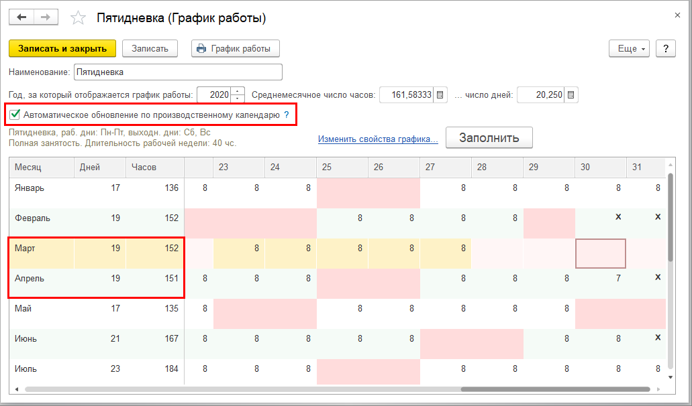
Task: Click the column header 25
Action: [342, 167]
